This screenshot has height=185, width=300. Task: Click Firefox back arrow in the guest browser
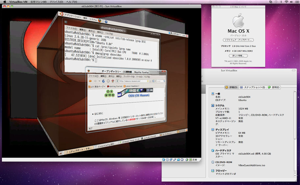click(90, 81)
